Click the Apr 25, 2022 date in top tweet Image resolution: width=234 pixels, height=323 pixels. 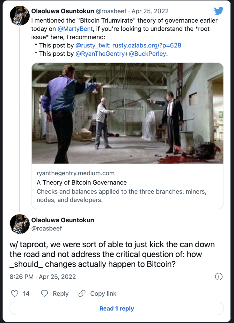pos(150,11)
